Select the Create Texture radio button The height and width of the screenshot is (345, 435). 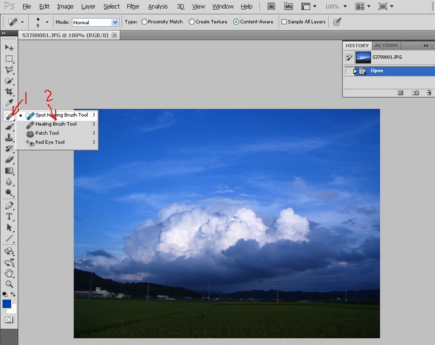pos(191,22)
